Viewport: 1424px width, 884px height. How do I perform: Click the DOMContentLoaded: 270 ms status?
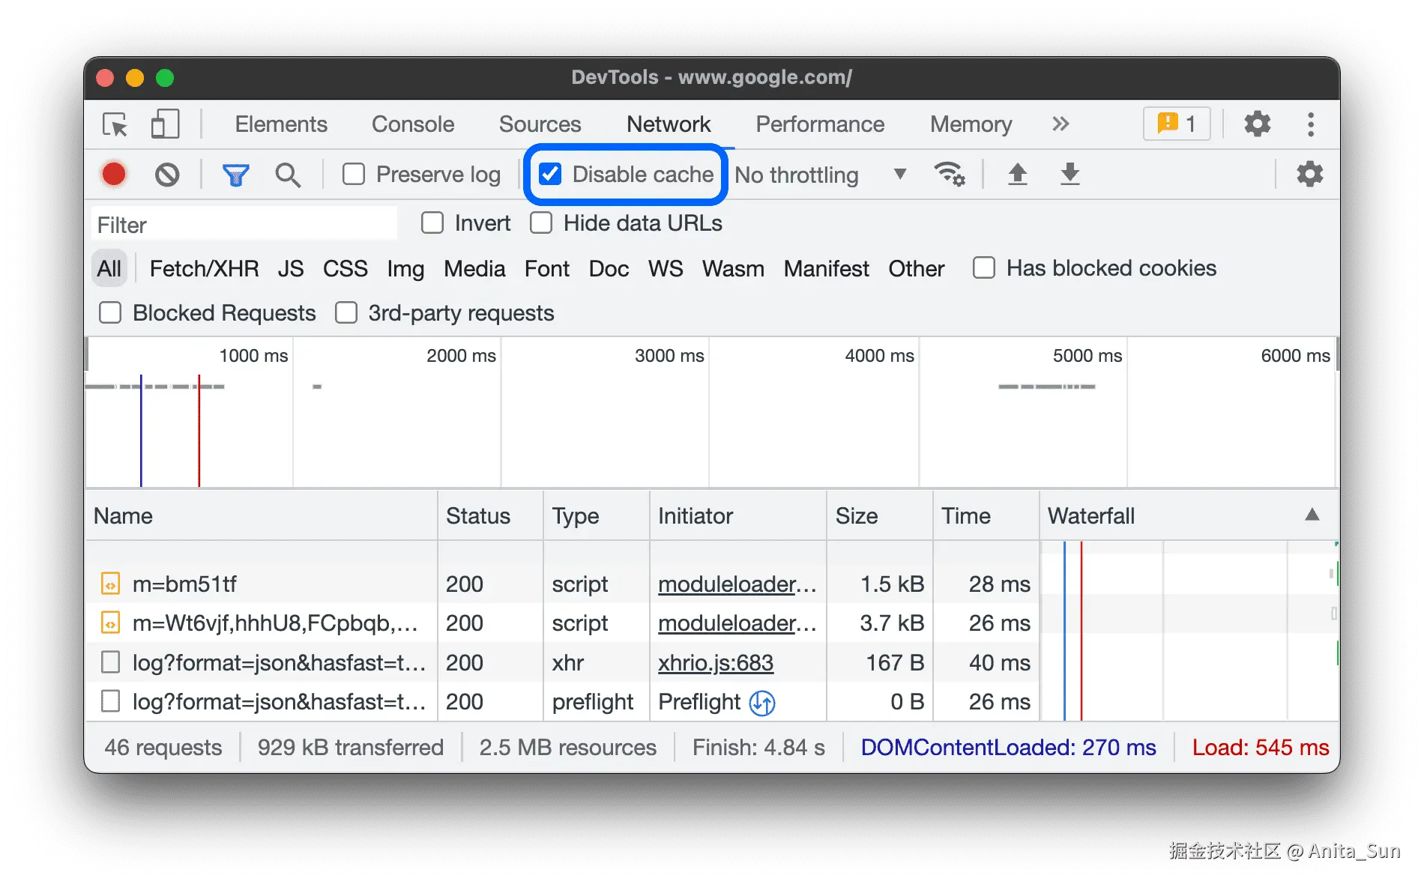click(x=1008, y=748)
